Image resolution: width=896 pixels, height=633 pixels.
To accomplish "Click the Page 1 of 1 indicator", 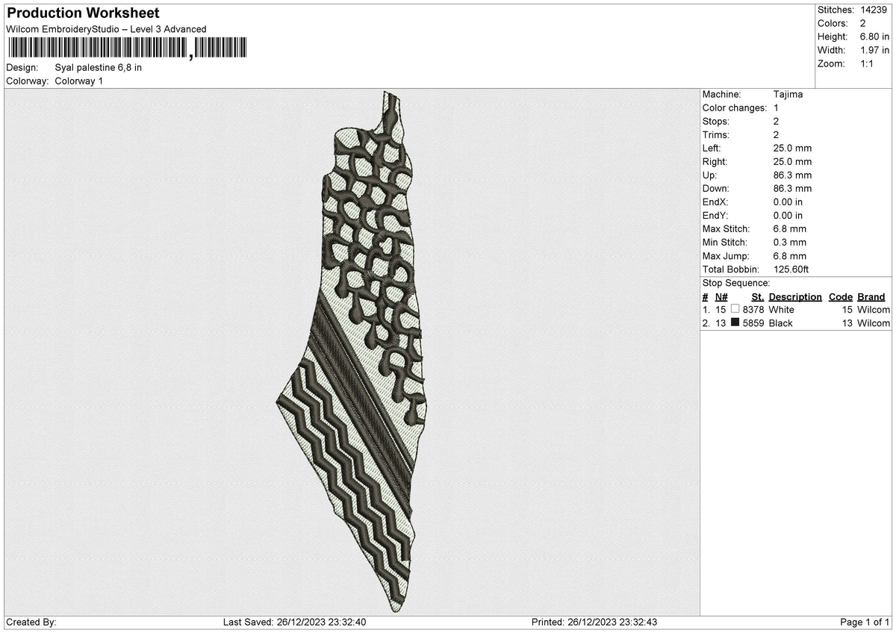I will pyautogui.click(x=865, y=622).
